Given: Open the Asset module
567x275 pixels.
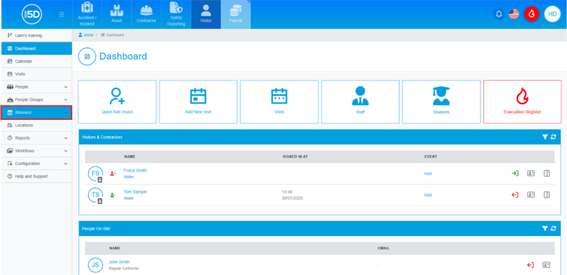Looking at the screenshot, I should [116, 14].
